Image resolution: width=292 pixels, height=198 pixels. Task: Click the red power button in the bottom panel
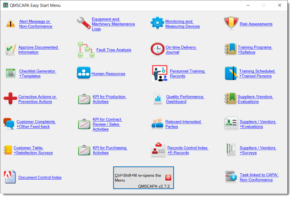(x=168, y=178)
